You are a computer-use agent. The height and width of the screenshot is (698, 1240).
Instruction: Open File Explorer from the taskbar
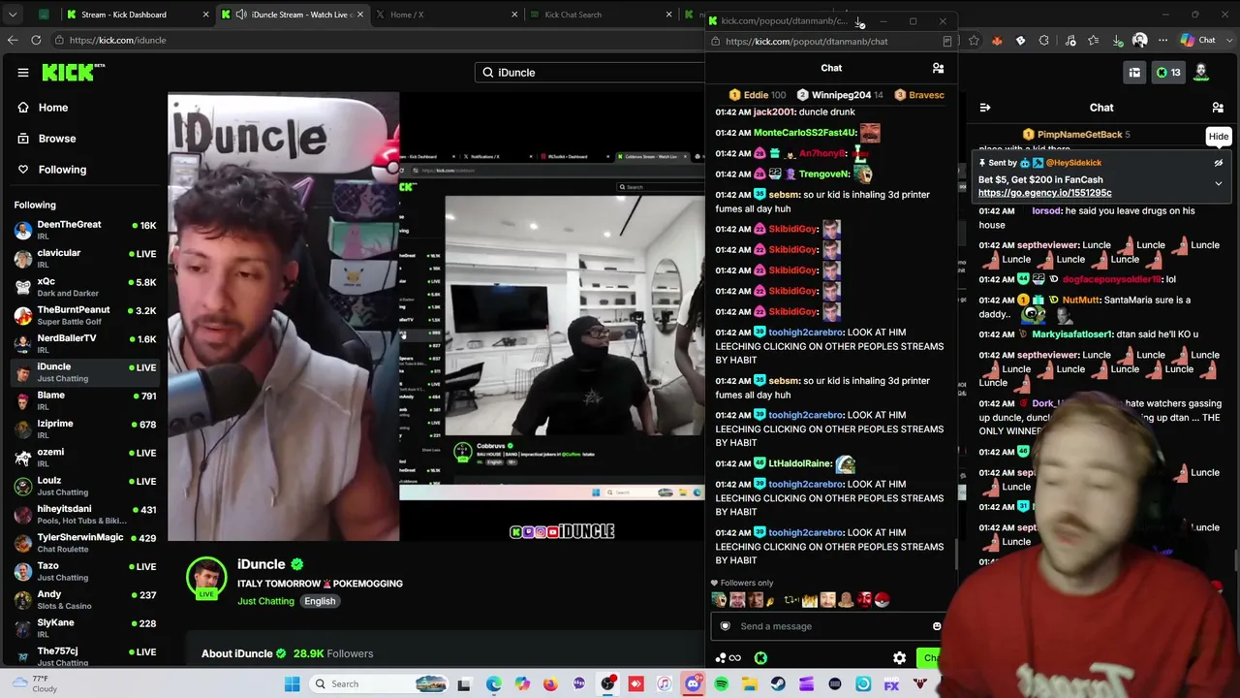(750, 684)
